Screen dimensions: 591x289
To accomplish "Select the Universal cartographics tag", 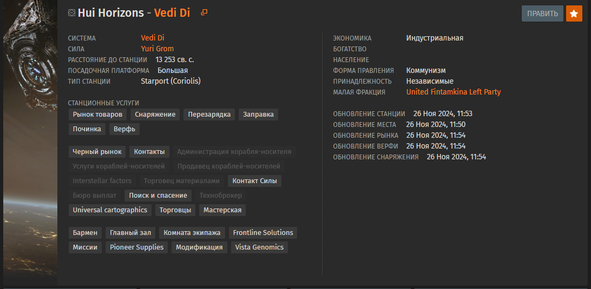I will coord(110,210).
